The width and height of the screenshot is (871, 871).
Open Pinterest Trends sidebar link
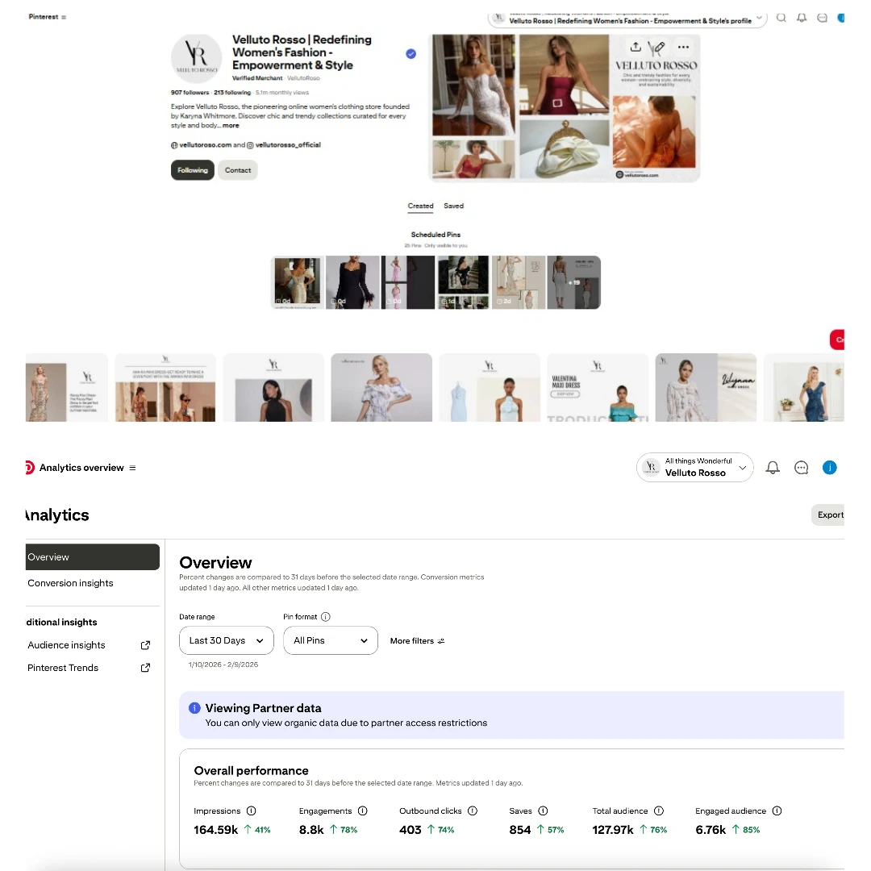[x=63, y=668]
